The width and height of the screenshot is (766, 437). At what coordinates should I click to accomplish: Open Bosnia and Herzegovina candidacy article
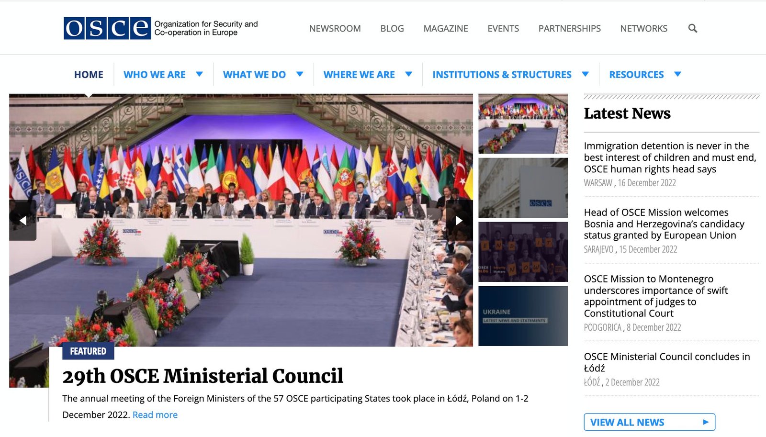coord(664,224)
